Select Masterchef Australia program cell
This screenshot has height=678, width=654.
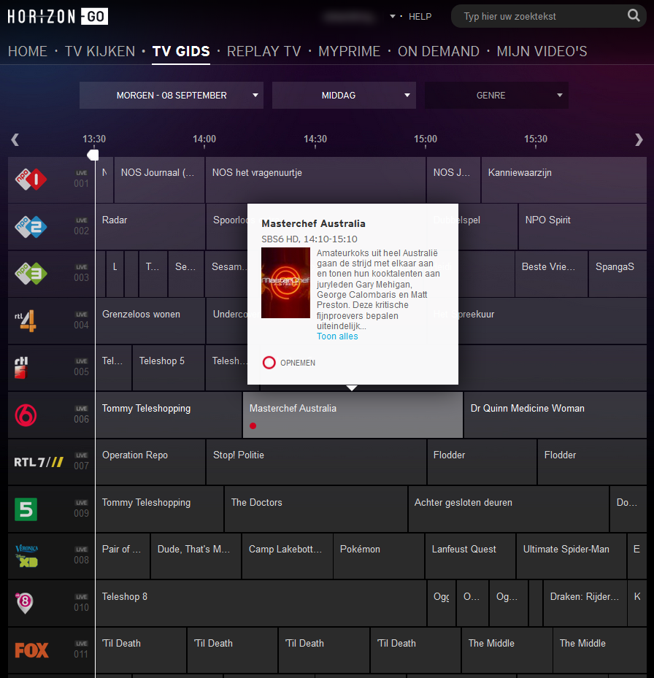(x=353, y=415)
